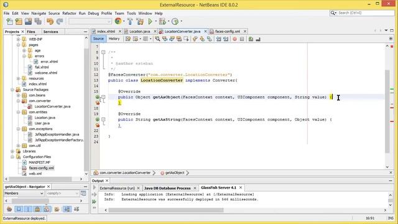The height and width of the screenshot is (224, 398).
Task: Open the Navigate menu
Action: coord(39,13)
